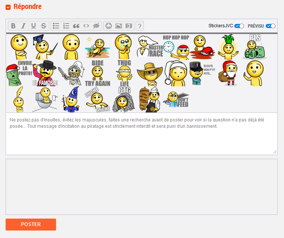
Task: Insert a bulleted list
Action: click(56, 26)
